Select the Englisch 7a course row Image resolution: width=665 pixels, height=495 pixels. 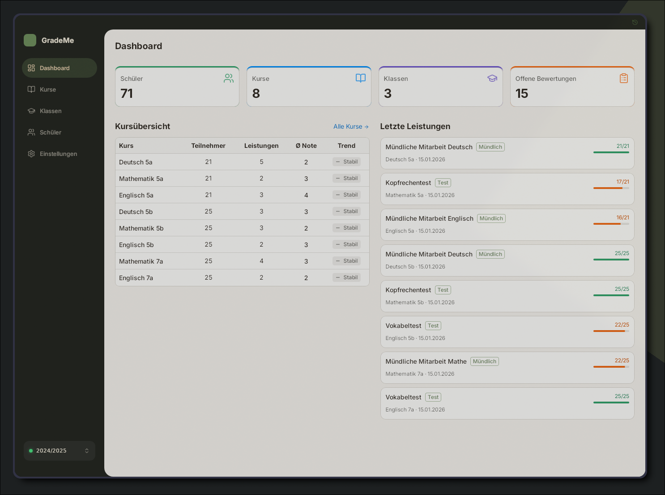(x=242, y=278)
